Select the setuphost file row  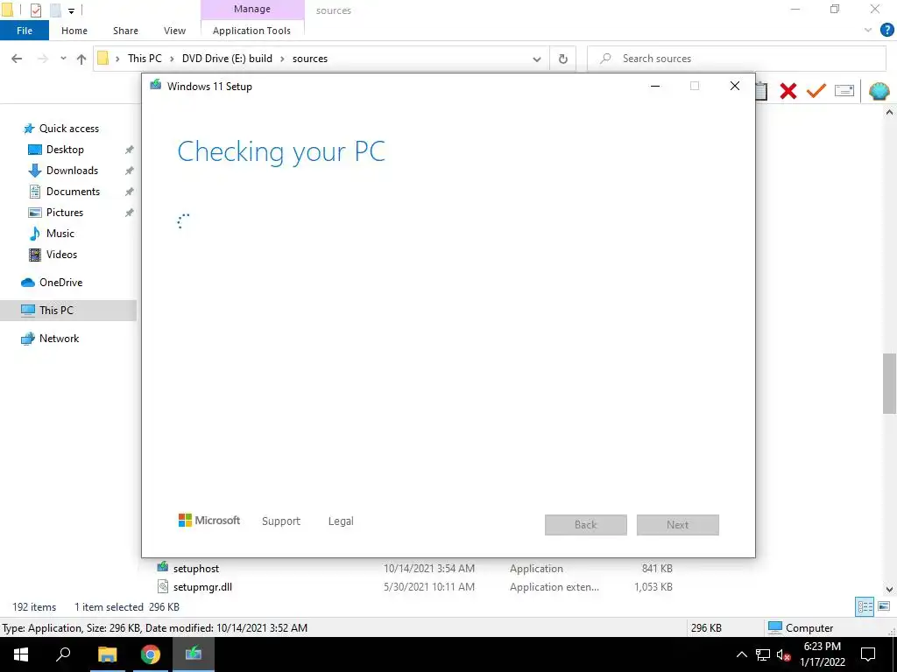tap(414, 569)
